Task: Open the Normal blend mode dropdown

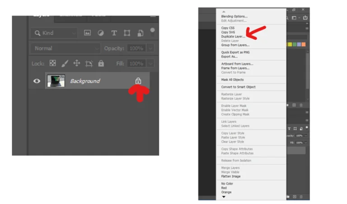Action: pyautogui.click(x=65, y=48)
